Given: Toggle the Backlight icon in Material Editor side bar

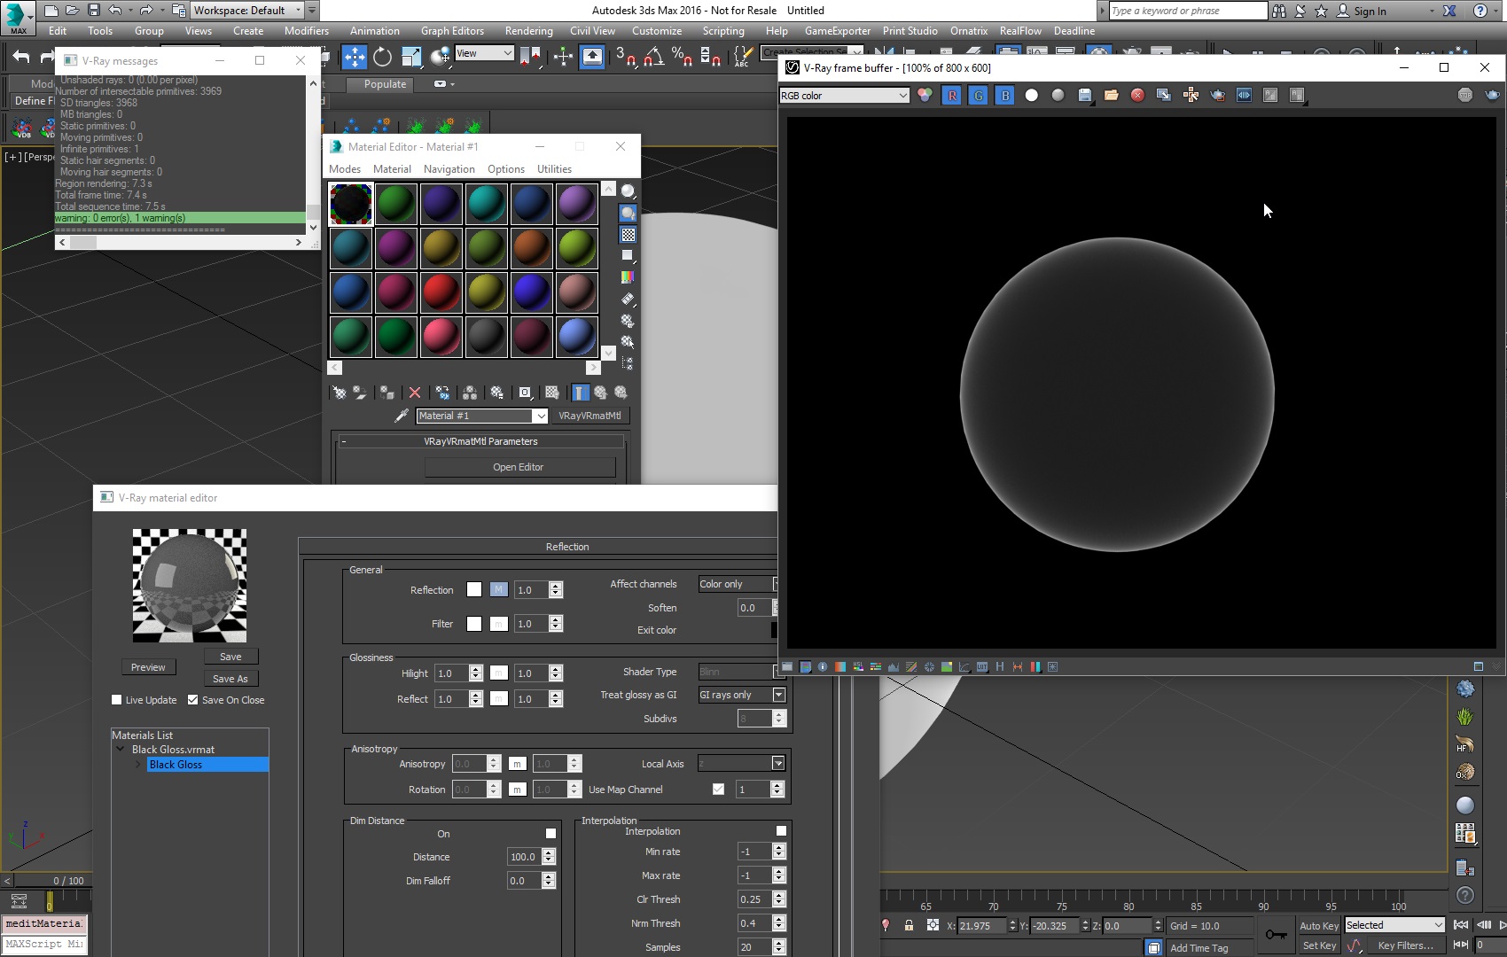Looking at the screenshot, I should pos(628,213).
